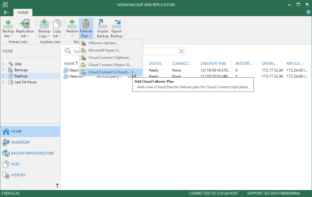This screenshot has height=197, width=312.
Task: Expand the Jobs tree node
Action: pyautogui.click(x=3, y=64)
